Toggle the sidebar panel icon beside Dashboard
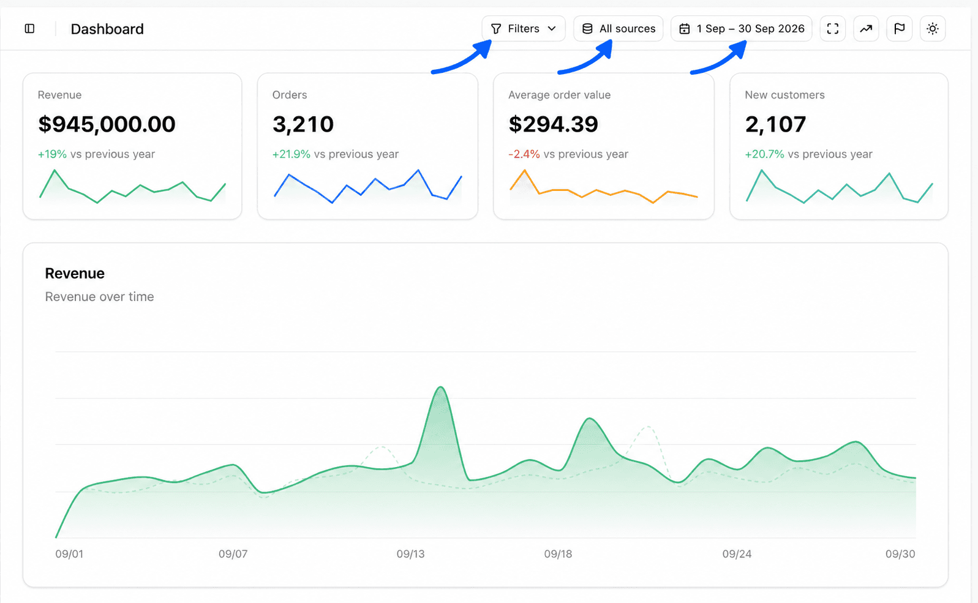 coord(29,29)
